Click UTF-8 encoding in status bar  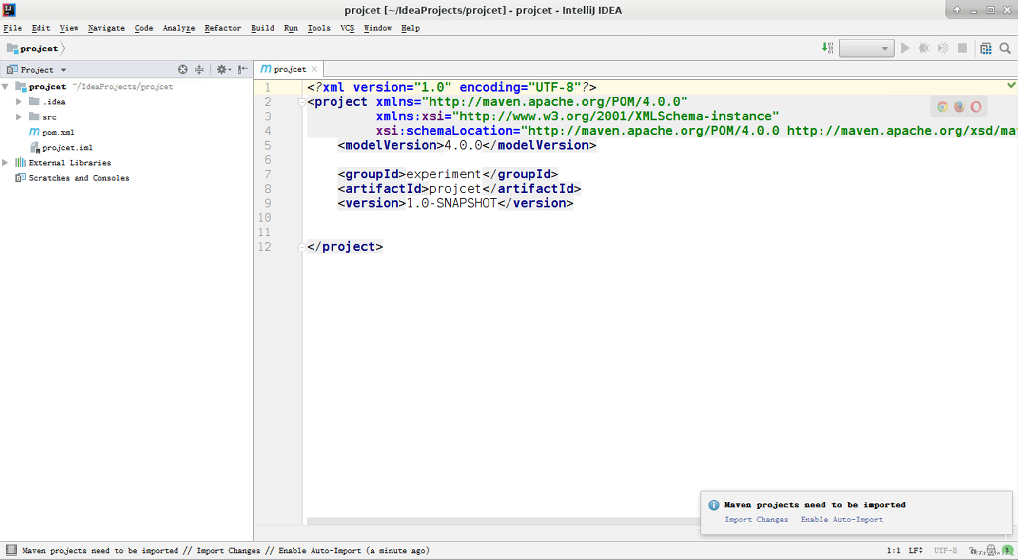pyautogui.click(x=945, y=551)
